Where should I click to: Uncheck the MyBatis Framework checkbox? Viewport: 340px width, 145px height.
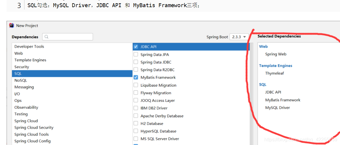coord(136,77)
